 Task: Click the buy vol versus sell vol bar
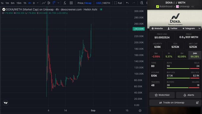coord(183,78)
